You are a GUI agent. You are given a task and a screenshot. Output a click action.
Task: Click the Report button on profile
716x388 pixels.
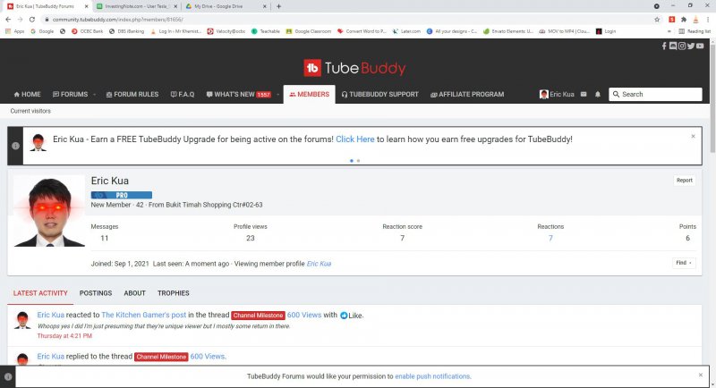[x=684, y=180]
